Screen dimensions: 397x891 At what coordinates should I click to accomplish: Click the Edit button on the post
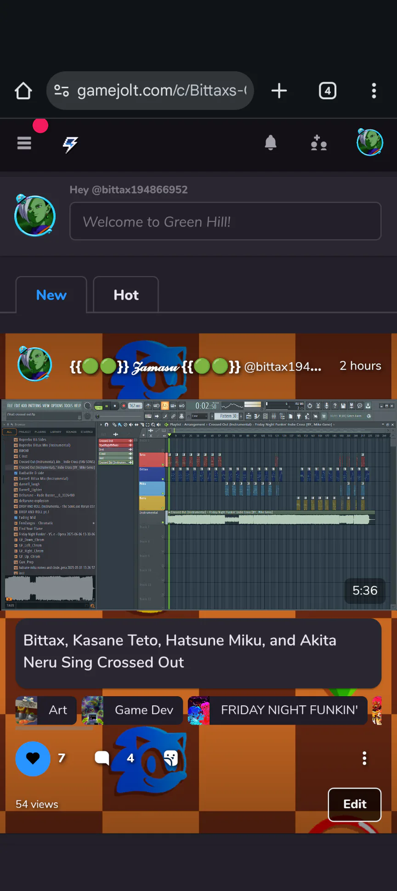pos(355,804)
